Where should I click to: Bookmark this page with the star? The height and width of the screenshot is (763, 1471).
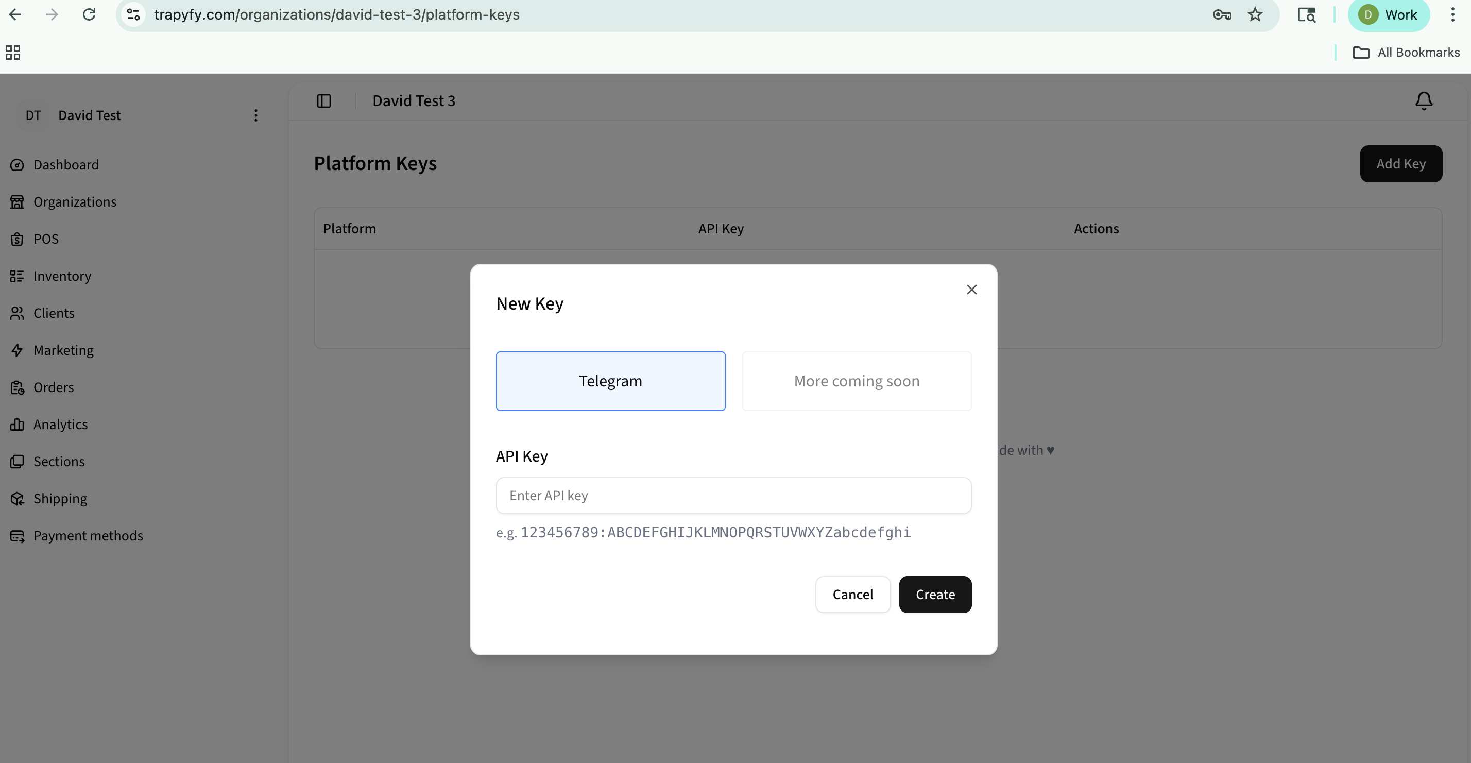tap(1255, 14)
